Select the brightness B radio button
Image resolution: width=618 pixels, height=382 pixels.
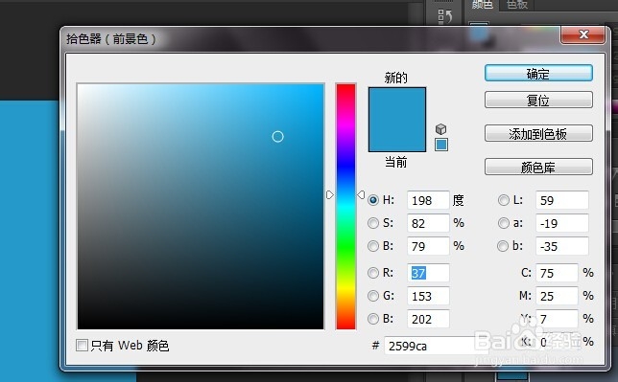tap(373, 246)
